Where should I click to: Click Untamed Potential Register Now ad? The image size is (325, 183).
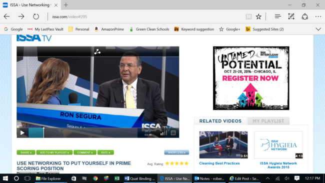point(251,78)
